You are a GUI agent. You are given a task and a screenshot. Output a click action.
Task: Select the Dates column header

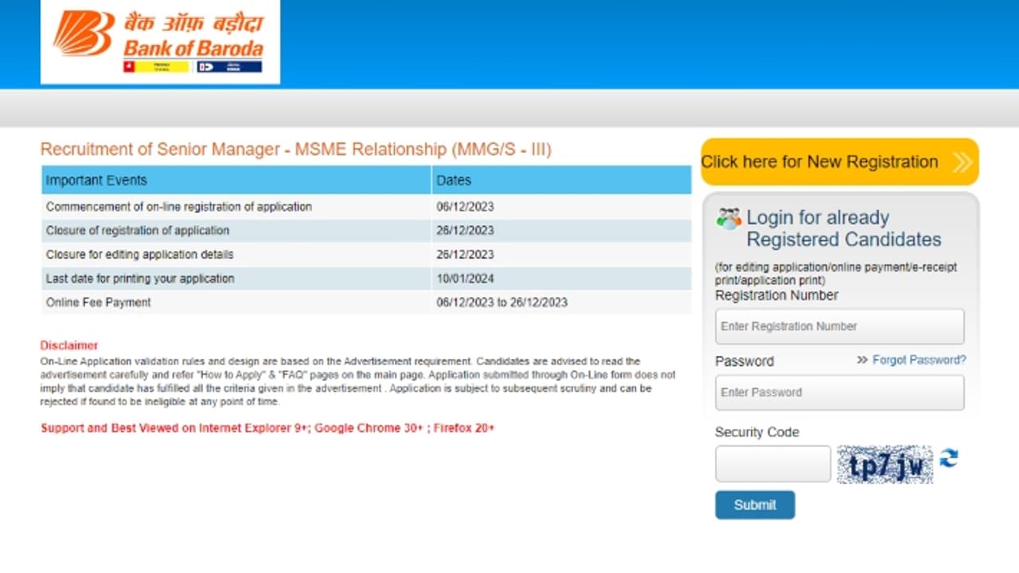[454, 181]
